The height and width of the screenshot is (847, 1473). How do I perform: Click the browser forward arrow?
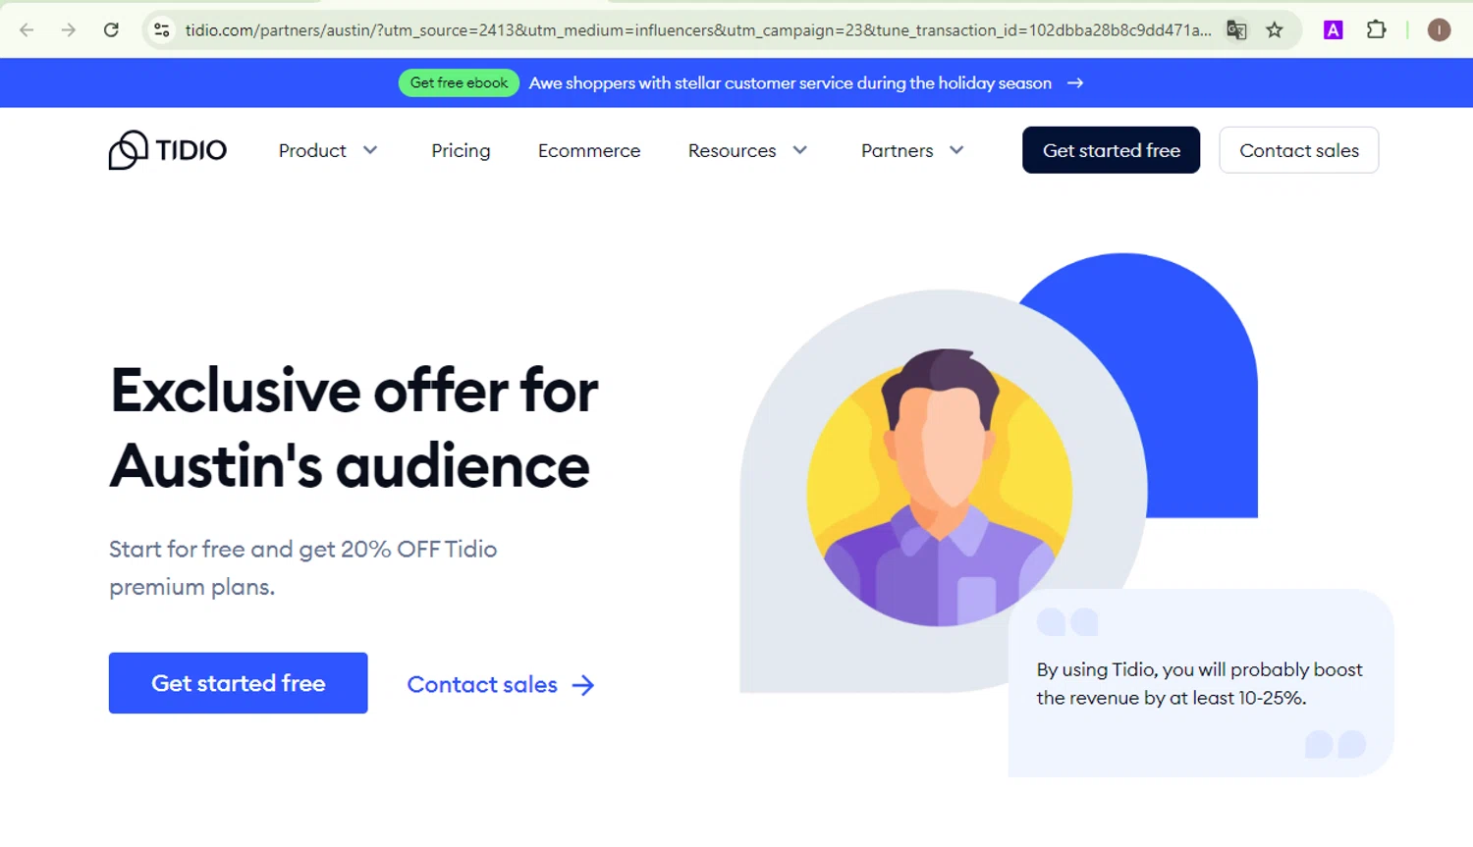click(x=69, y=30)
